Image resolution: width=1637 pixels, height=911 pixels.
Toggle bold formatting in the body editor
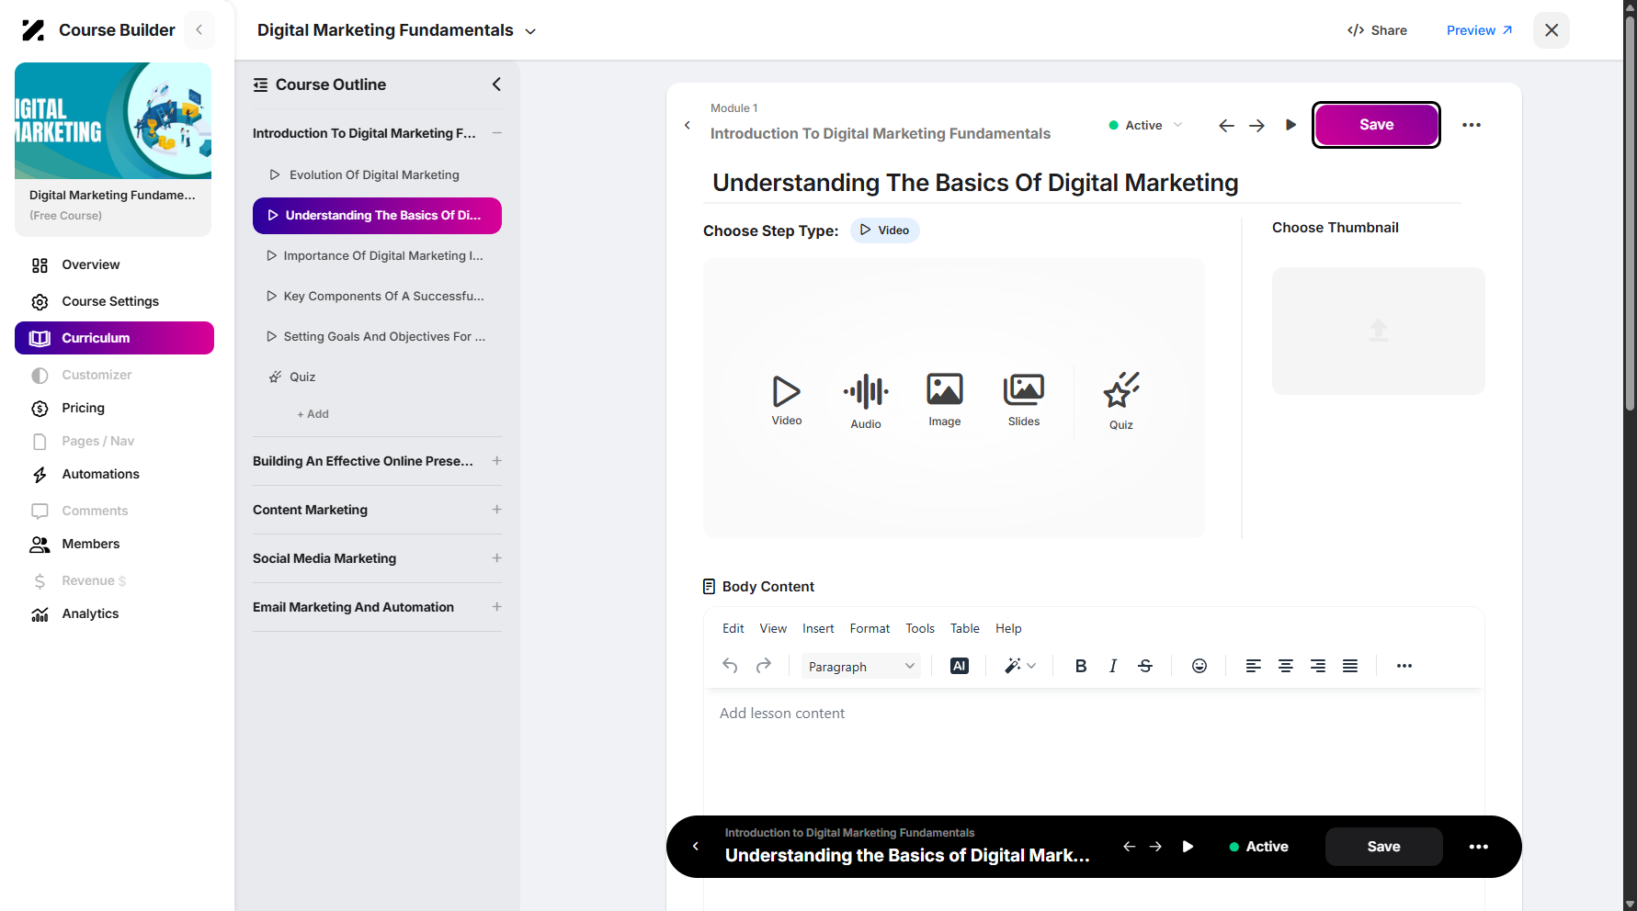pyautogui.click(x=1080, y=666)
